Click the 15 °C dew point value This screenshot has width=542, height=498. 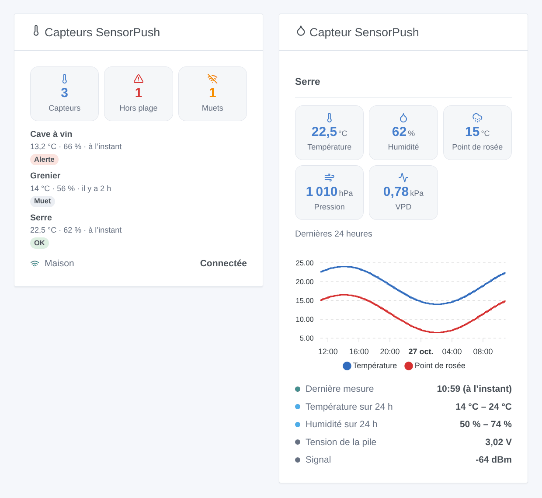coord(477,132)
